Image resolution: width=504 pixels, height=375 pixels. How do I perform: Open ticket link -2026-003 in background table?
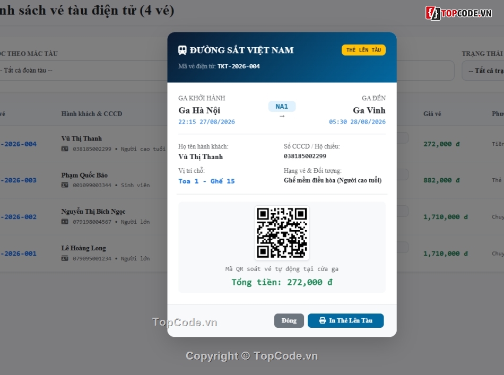(x=19, y=180)
